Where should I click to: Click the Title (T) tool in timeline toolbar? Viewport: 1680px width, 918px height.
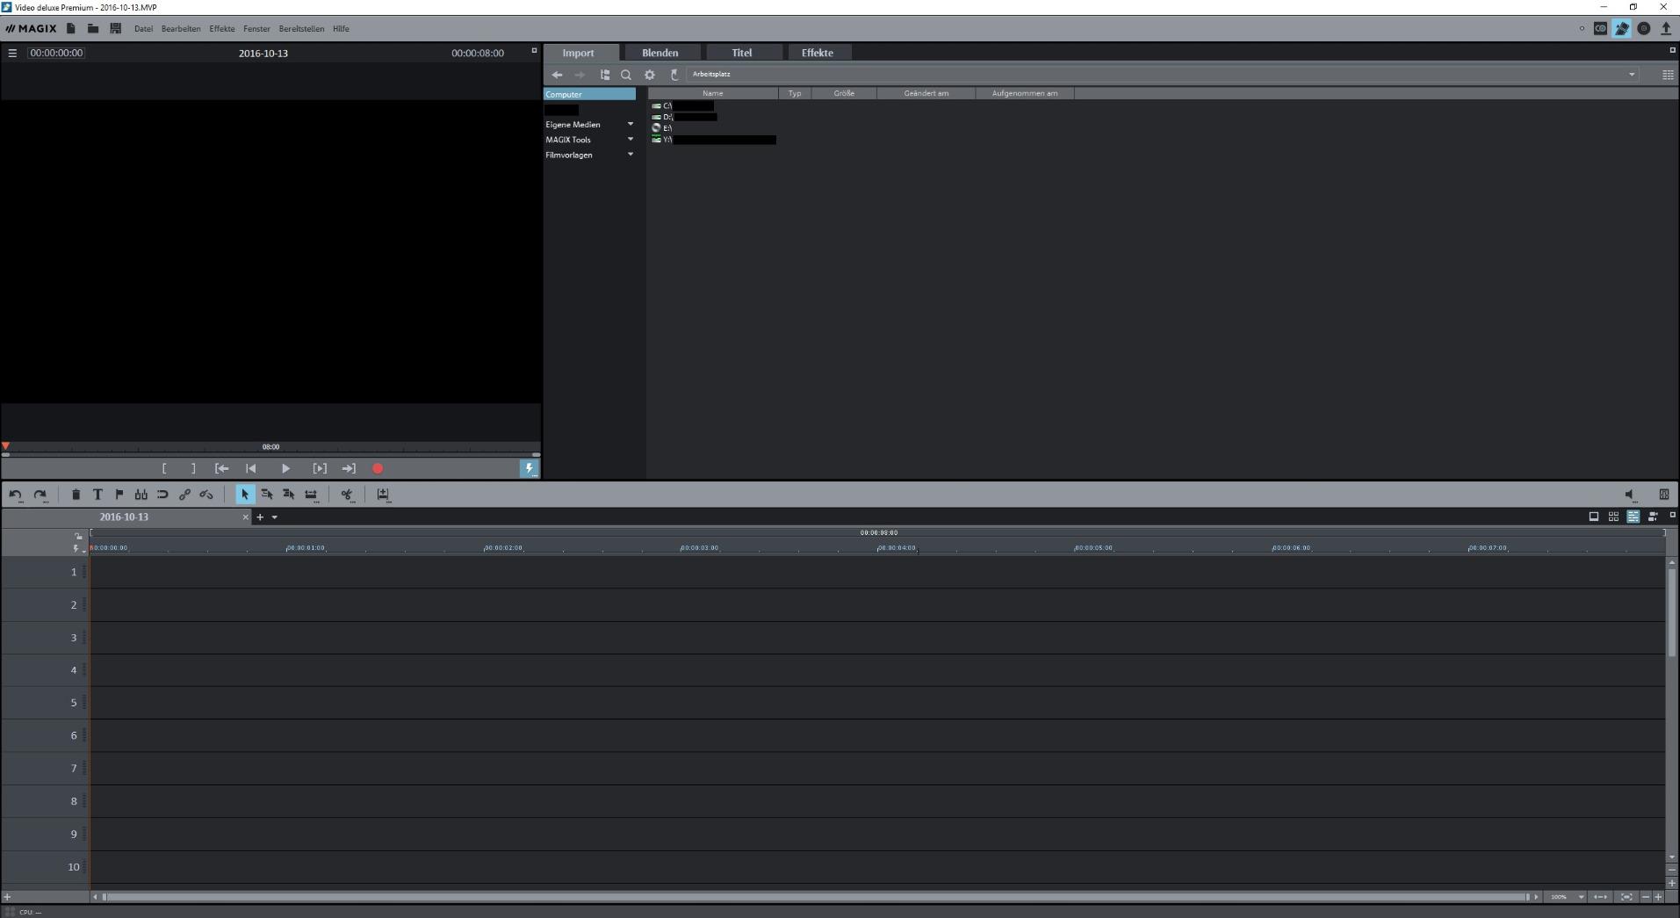click(x=97, y=495)
